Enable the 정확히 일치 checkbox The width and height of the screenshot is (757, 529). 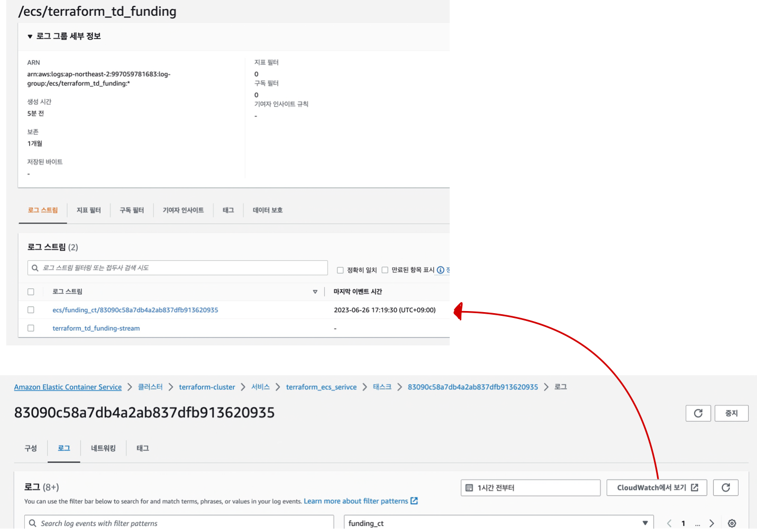coord(340,270)
